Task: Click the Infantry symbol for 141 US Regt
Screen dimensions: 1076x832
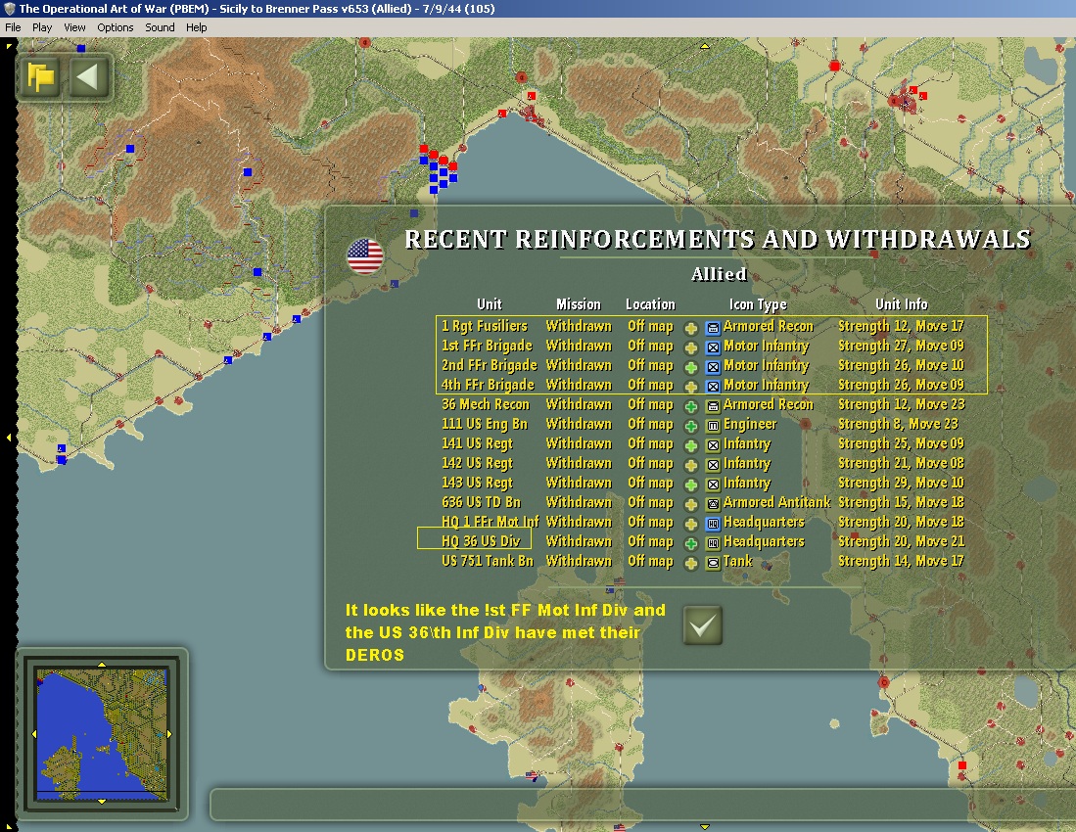Action: [713, 445]
